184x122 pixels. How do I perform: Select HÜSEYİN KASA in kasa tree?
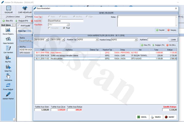pyautogui.click(x=26, y=50)
